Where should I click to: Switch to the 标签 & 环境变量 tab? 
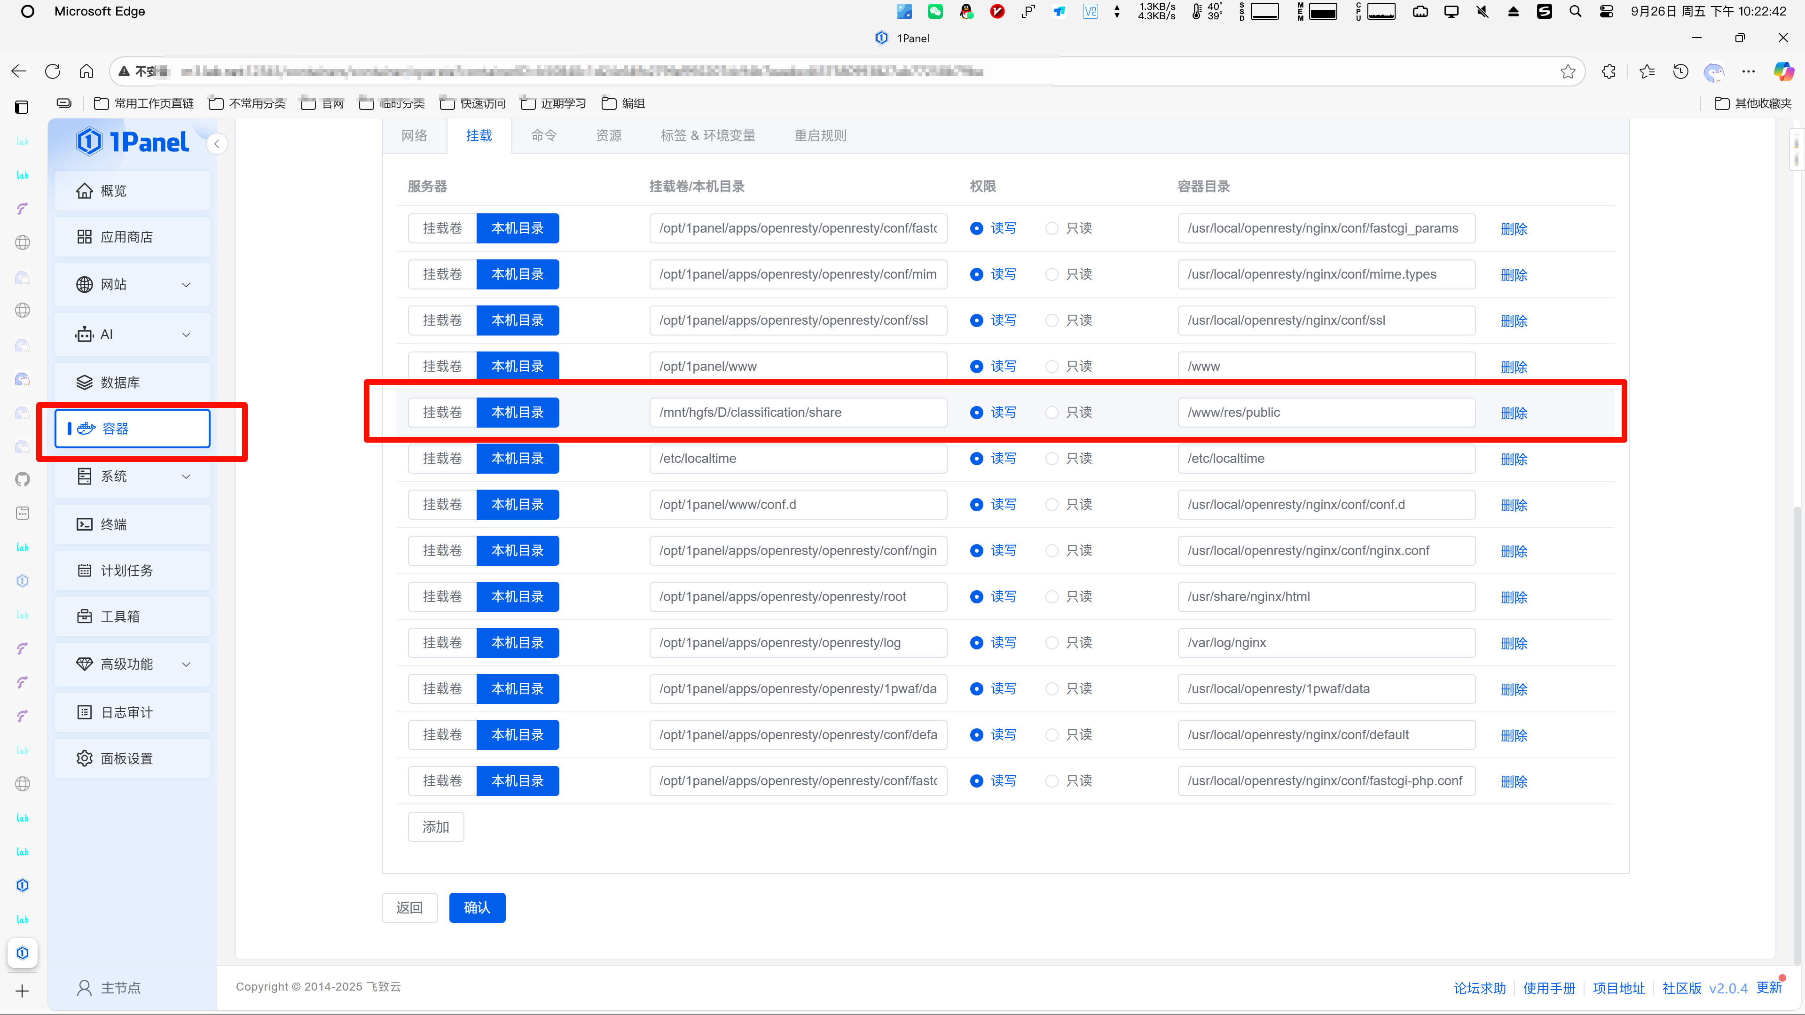pos(708,135)
